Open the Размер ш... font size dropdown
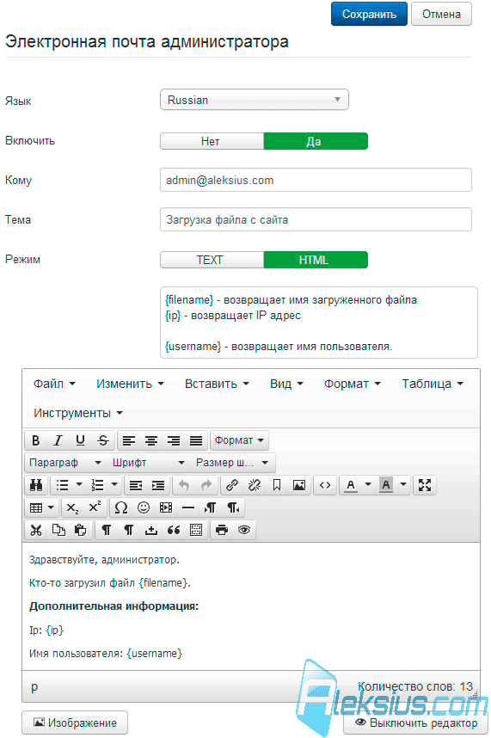The width and height of the screenshot is (491, 738). [232, 463]
